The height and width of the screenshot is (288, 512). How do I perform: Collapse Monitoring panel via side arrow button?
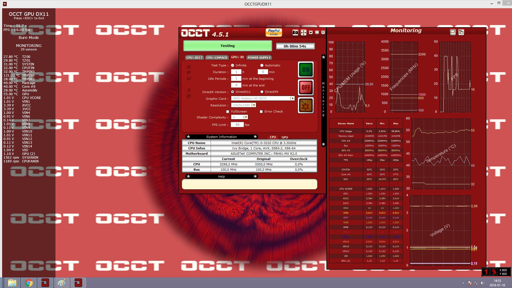point(323,144)
